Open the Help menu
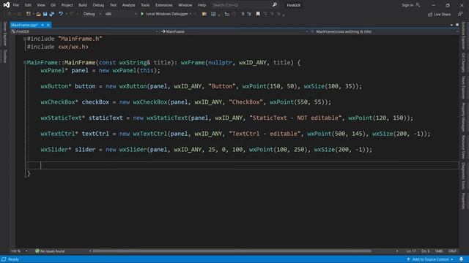This screenshot has height=263, width=469. (202, 5)
